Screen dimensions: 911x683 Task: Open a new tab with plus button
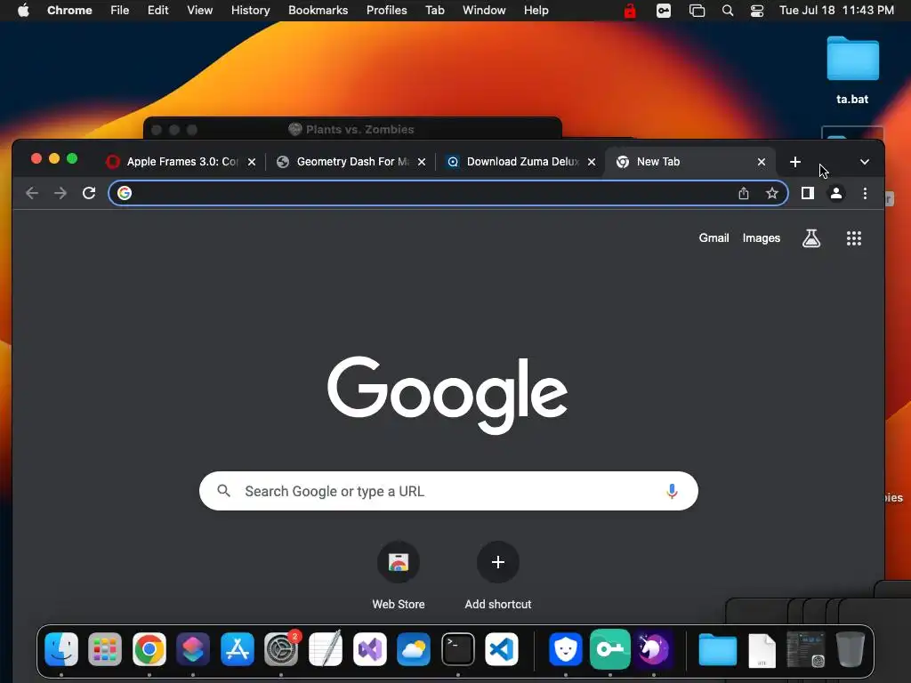(795, 162)
